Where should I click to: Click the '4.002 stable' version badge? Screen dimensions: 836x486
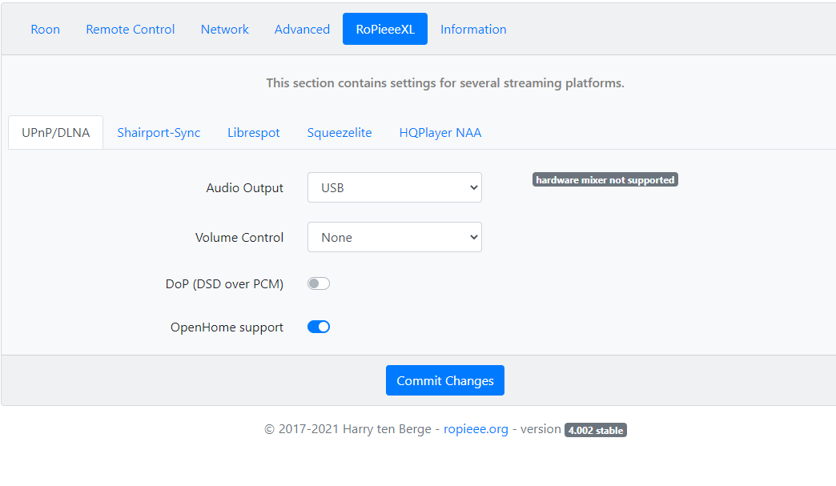(596, 430)
